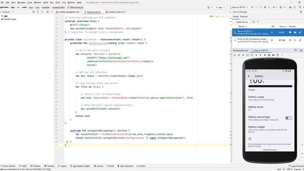Sort device list by Device column
Image resolution: width=304 pixels, height=171 pixels.
pos(242,27)
